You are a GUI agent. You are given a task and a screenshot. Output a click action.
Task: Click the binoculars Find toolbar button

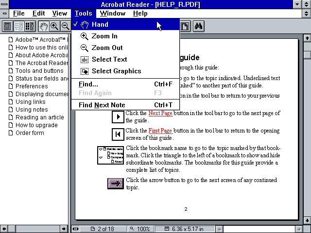coord(199,26)
